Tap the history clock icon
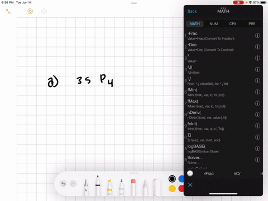This screenshot has width=268, height=201. (x=190, y=174)
